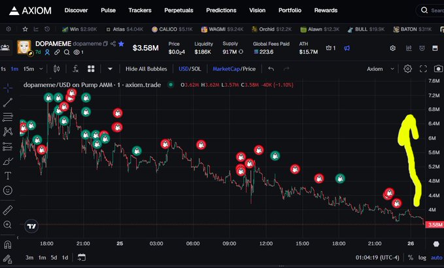Viewport: 444px width, 268px height.
Task: Toggle DOPAMEME favorite star
Action: pos(121,44)
